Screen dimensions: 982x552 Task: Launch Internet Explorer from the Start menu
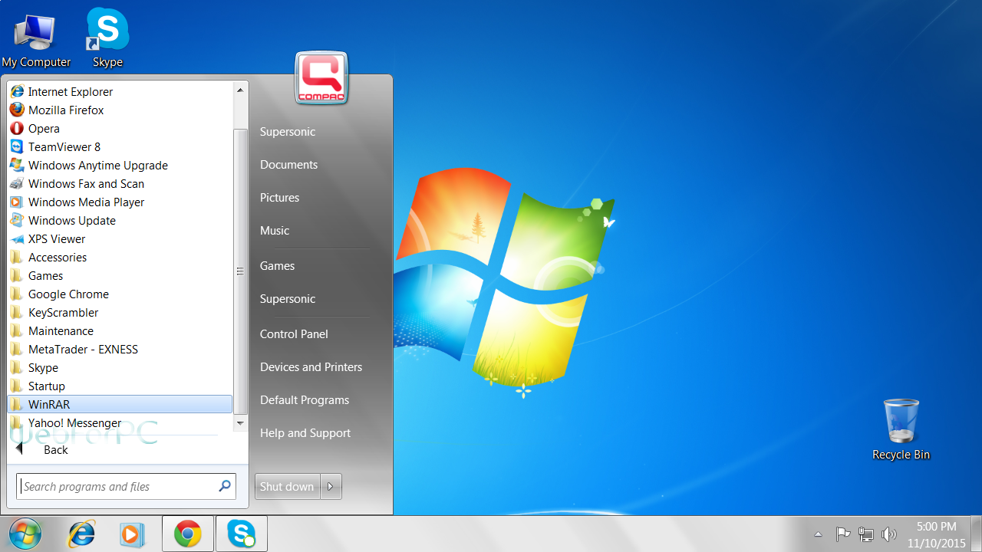pyautogui.click(x=70, y=91)
